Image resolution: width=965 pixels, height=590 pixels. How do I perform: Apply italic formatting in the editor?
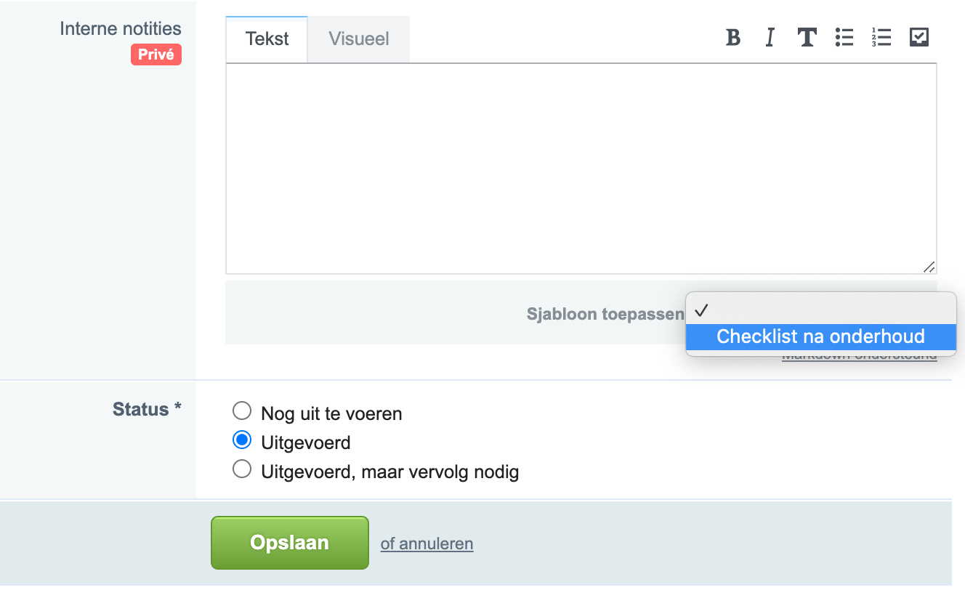[x=770, y=38]
